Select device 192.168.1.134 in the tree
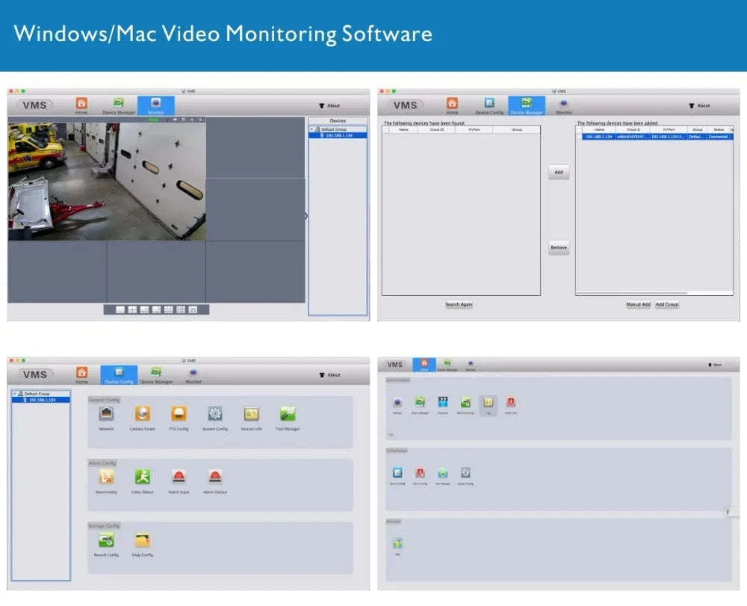The height and width of the screenshot is (606, 747). (x=338, y=137)
